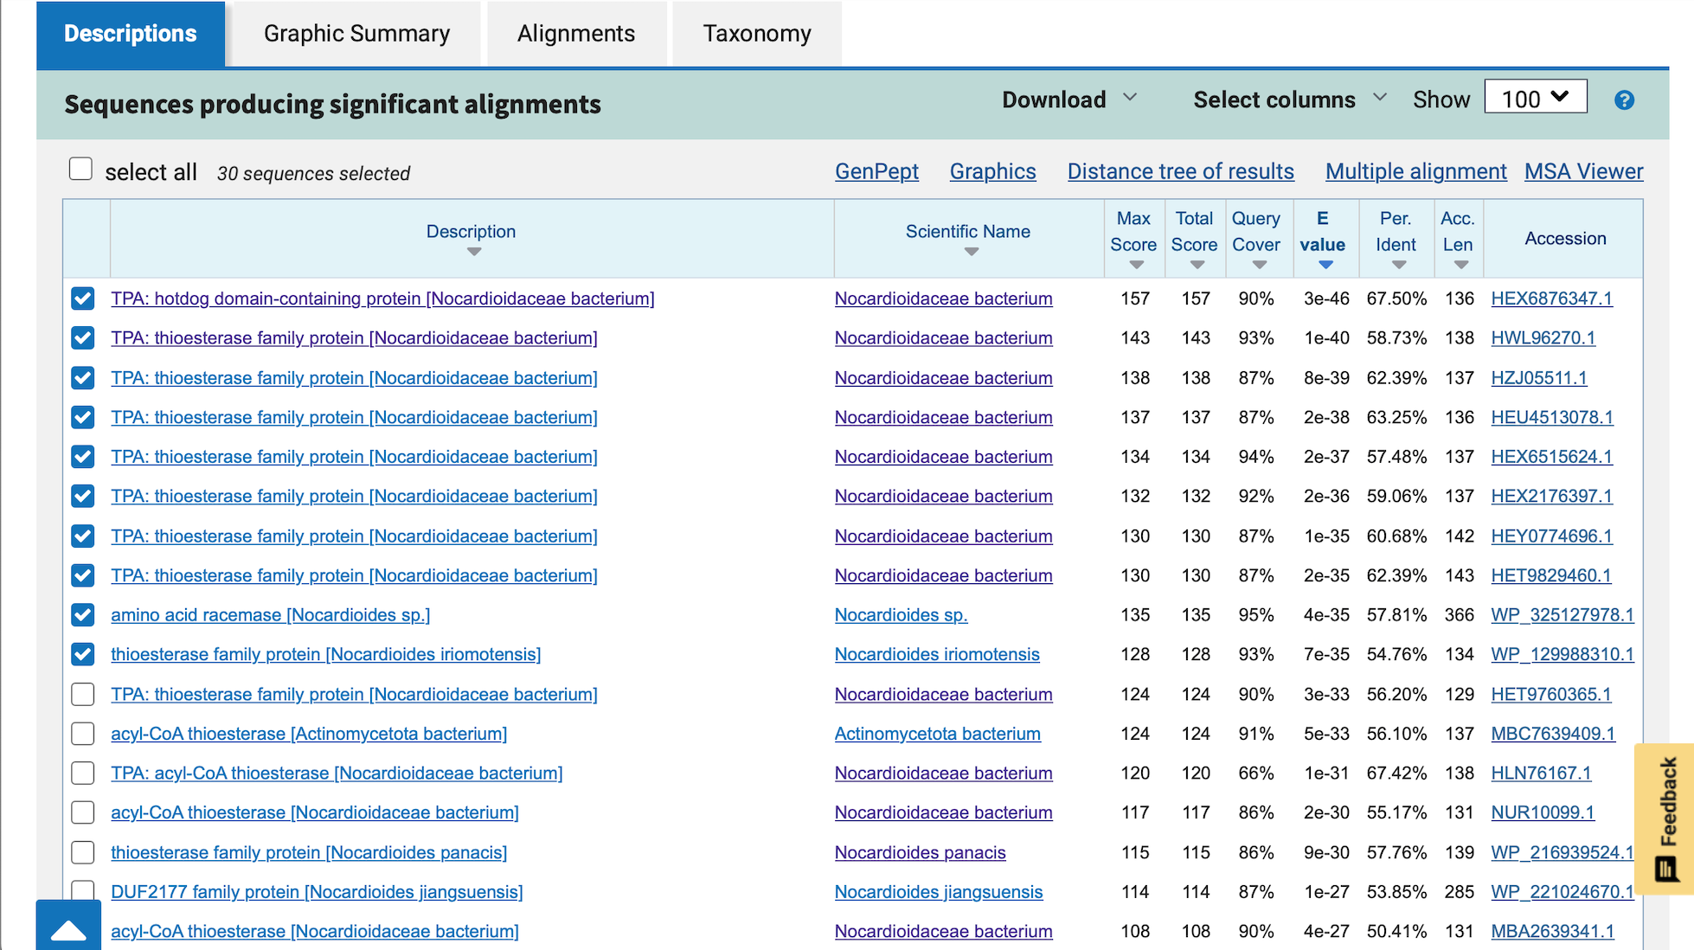Open accession WP_129988310.1
The image size is (1694, 950).
coord(1562,655)
